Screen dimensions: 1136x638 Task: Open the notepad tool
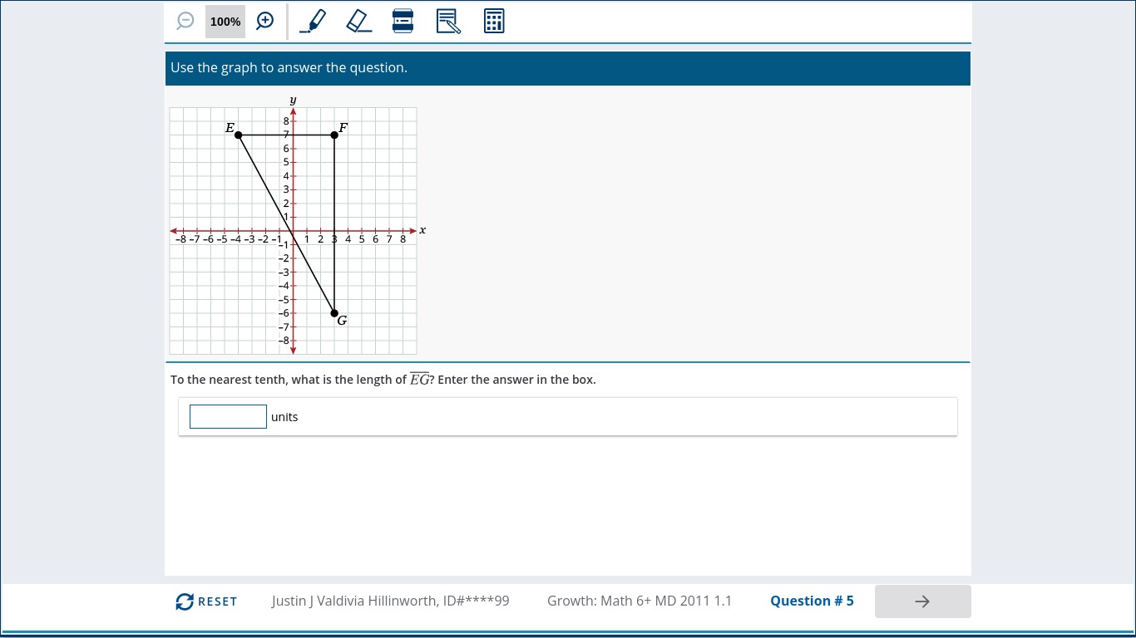448,21
